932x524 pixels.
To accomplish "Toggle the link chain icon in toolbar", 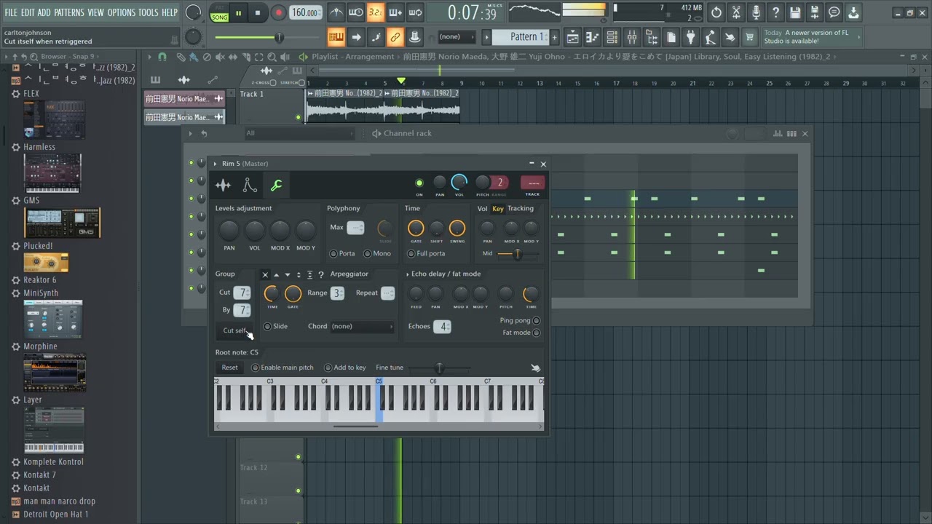I will point(395,37).
